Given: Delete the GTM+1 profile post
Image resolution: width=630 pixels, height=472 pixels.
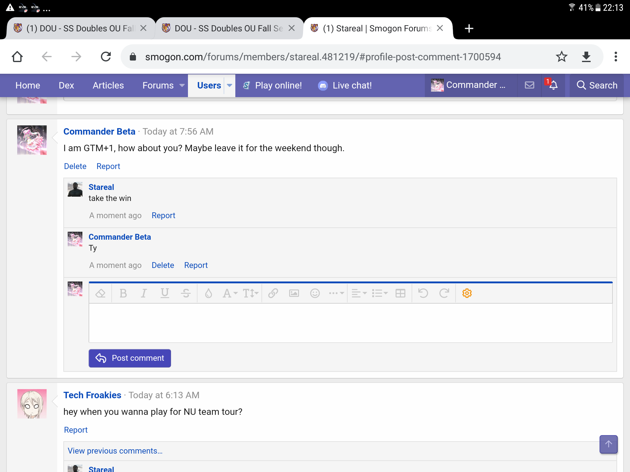Looking at the screenshot, I should [x=75, y=166].
